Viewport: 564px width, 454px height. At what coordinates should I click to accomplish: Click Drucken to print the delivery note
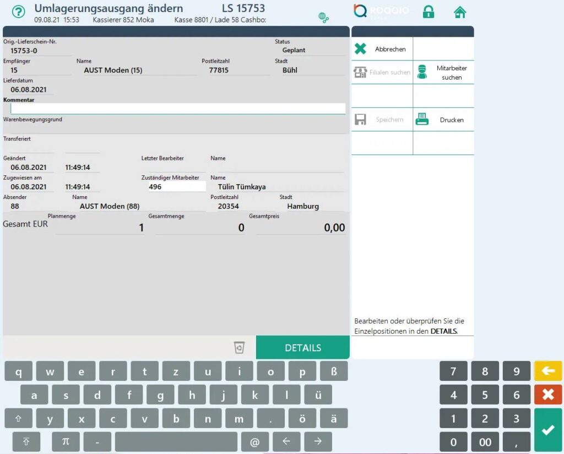coord(443,120)
